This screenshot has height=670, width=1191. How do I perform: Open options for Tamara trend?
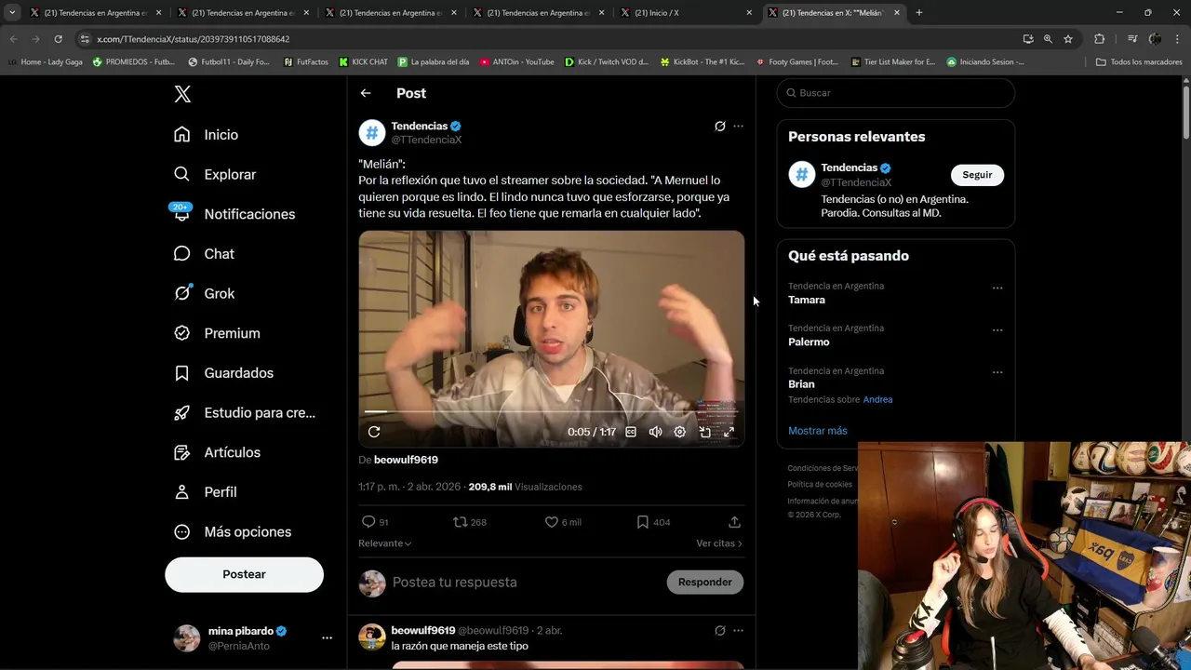(x=997, y=288)
